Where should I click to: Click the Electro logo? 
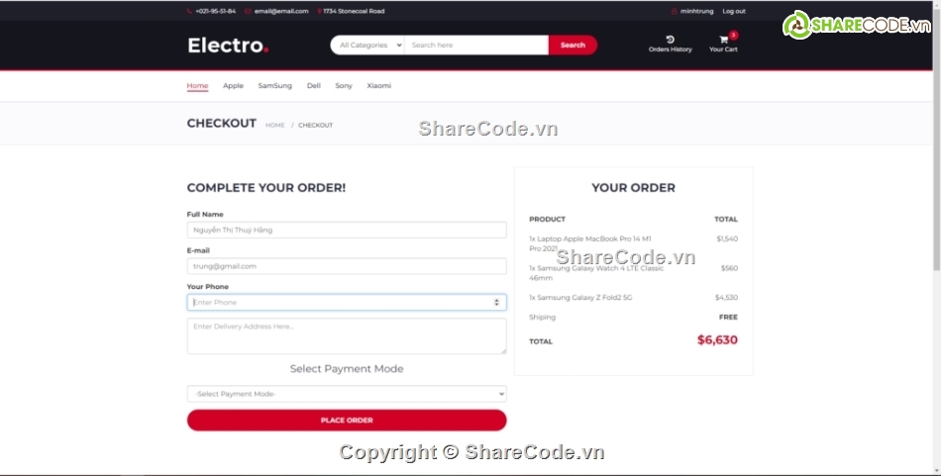(228, 45)
